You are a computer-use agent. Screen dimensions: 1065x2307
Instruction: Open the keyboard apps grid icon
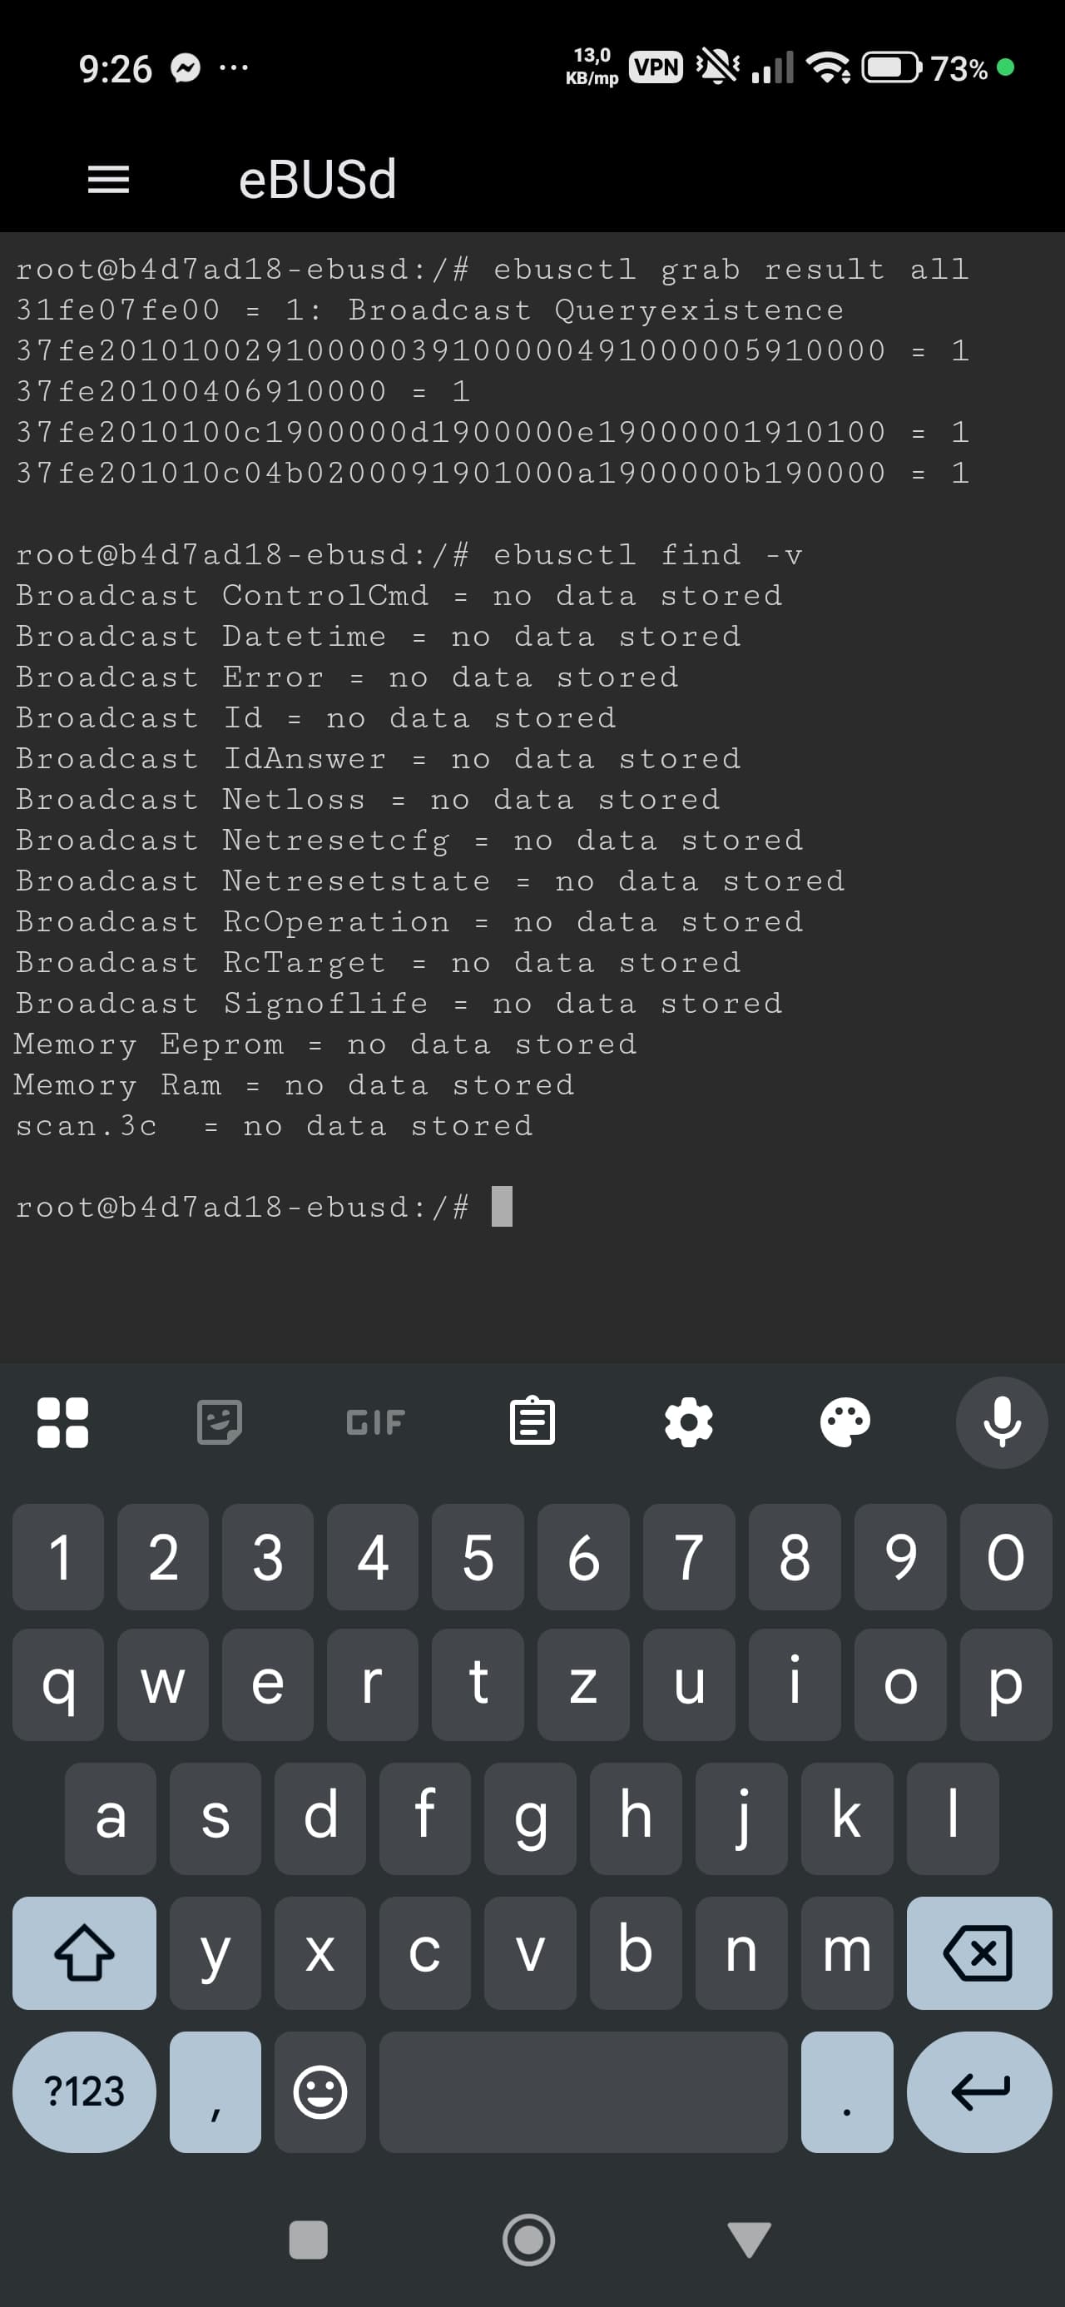click(62, 1422)
